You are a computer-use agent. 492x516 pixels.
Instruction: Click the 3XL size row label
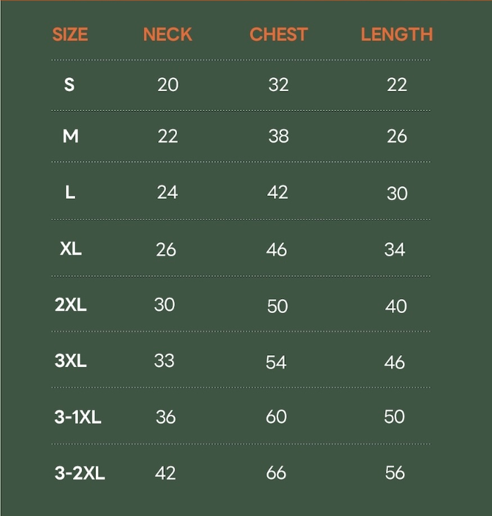[x=70, y=361]
